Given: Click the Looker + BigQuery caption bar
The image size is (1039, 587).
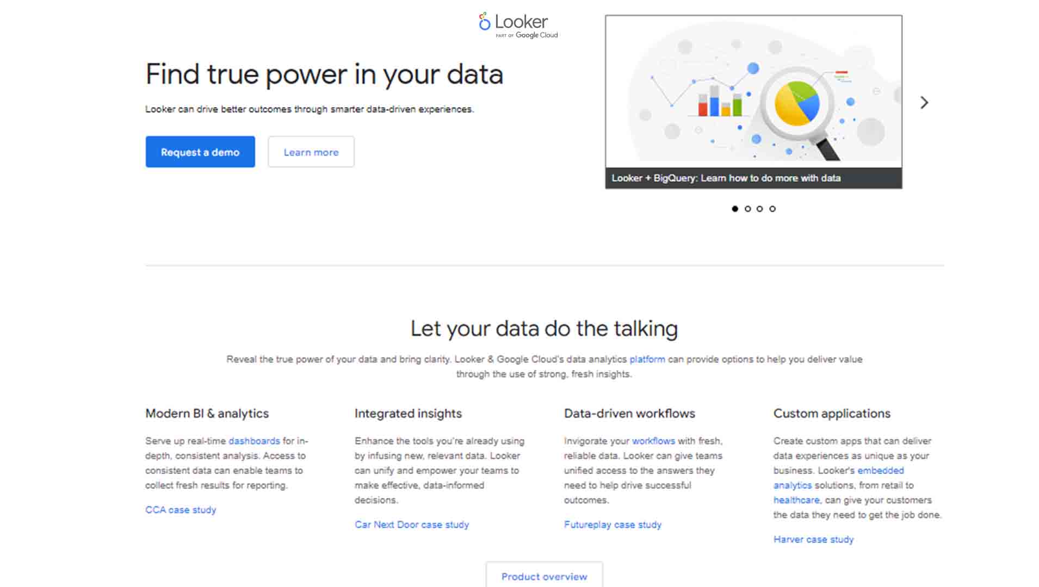Looking at the screenshot, I should click(x=753, y=178).
